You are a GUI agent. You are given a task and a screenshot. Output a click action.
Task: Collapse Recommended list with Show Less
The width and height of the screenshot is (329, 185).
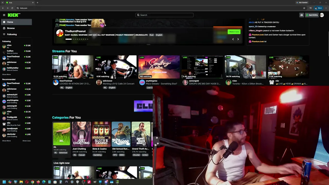point(26,141)
